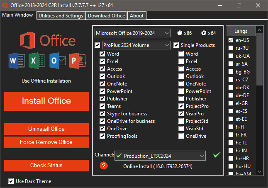Click the red question mark help icon

104,166
